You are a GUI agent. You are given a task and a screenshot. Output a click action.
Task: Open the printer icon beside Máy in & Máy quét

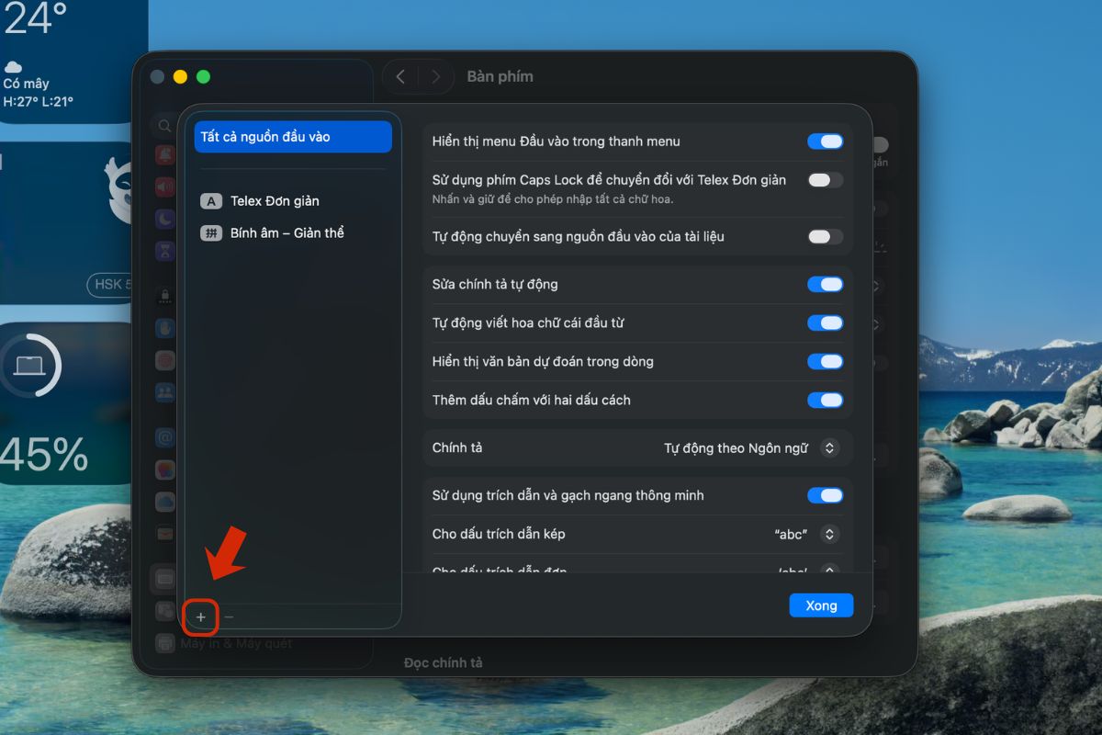pos(165,643)
